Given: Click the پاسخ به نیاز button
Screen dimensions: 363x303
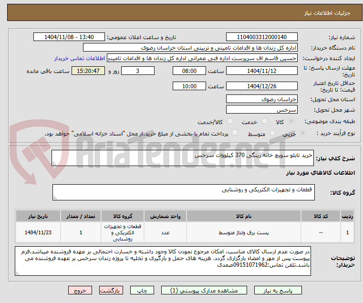Looking at the screenshot, I should 278,290.
